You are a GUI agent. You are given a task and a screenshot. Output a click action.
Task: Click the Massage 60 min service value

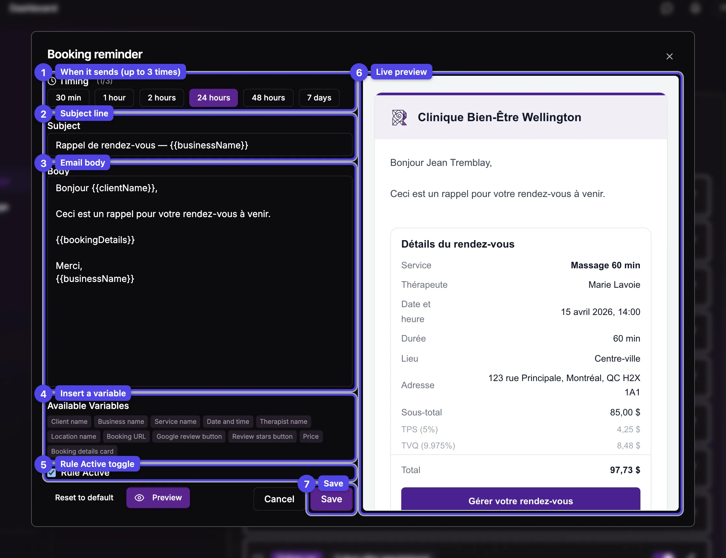[605, 265]
